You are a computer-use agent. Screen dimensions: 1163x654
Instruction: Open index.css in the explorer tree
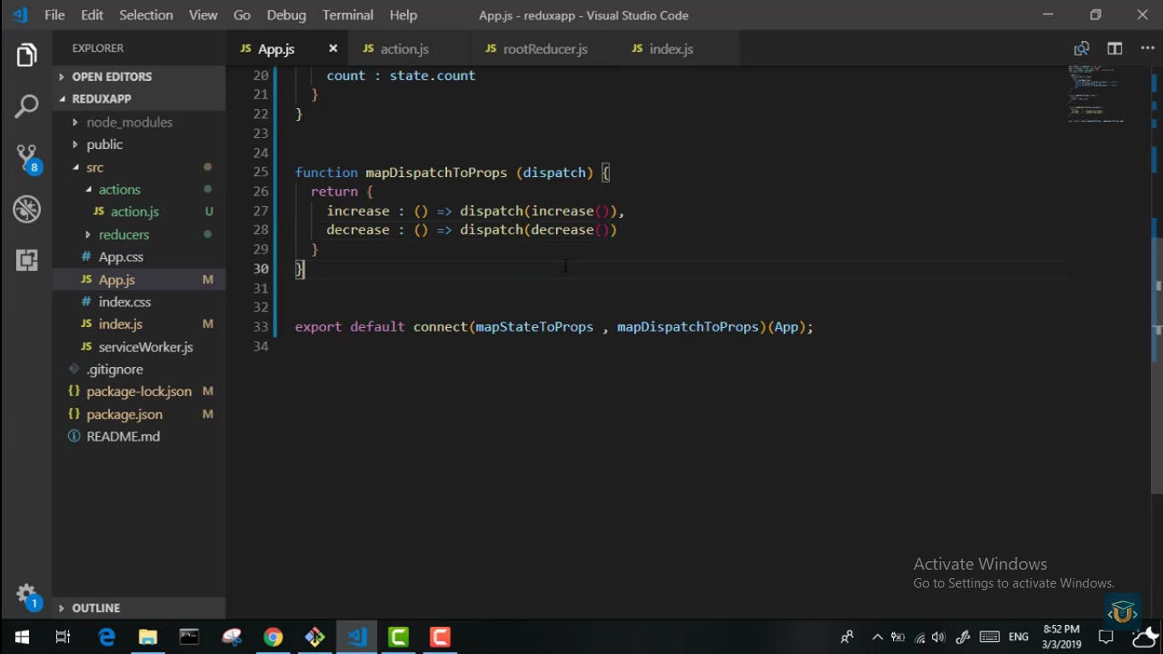point(124,302)
